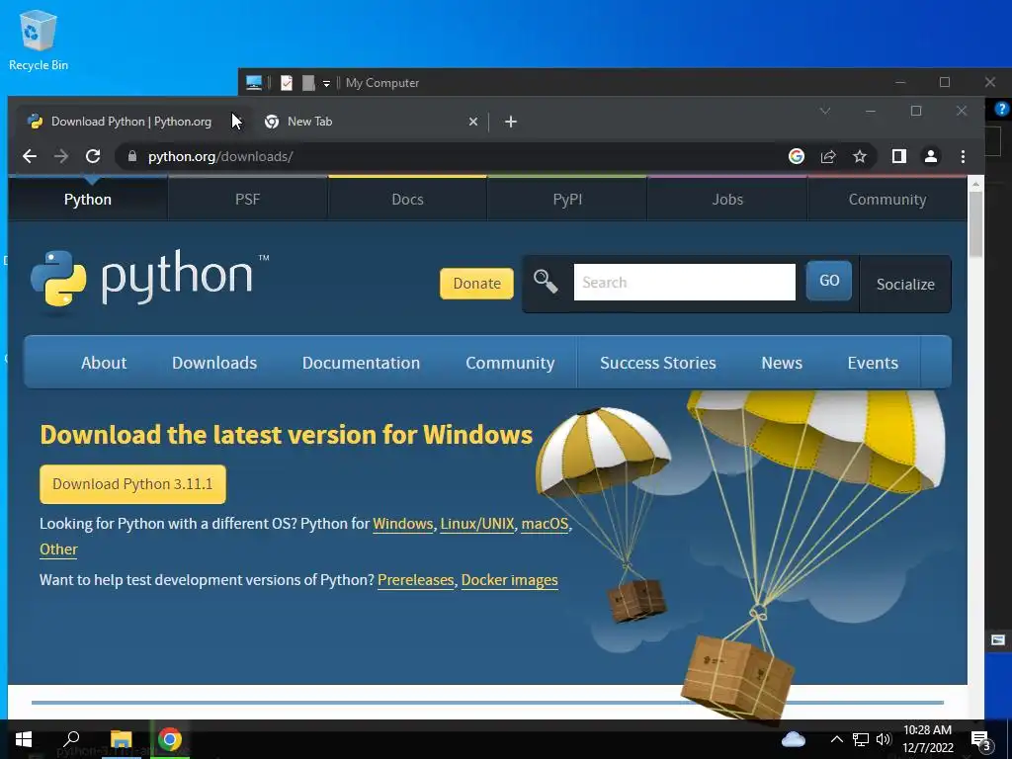Click the page's vertical scrollbar thumb
The image size is (1012, 759).
pos(975,223)
